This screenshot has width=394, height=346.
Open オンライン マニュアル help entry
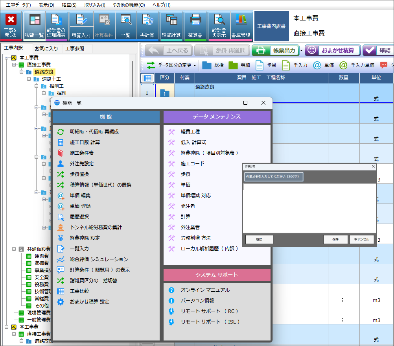coord(205,290)
